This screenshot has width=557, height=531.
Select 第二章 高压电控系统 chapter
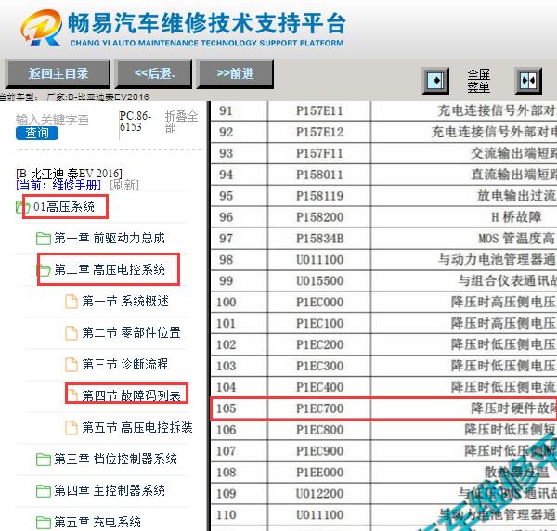click(110, 269)
